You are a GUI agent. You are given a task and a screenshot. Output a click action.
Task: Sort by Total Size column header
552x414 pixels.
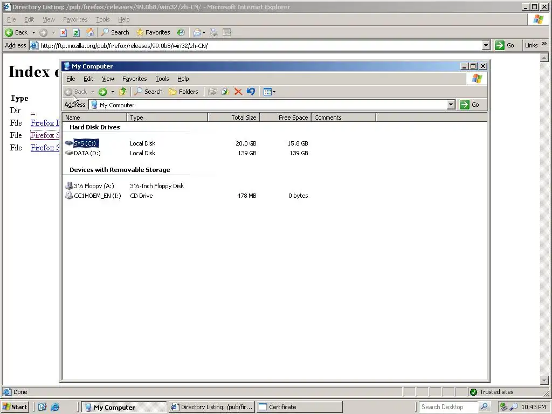point(234,117)
